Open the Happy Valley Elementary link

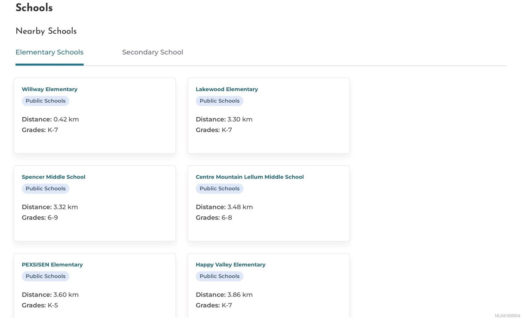pyautogui.click(x=231, y=265)
